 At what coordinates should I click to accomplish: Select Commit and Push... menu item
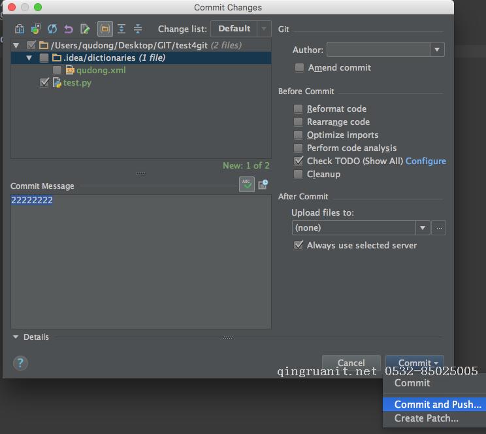coord(438,404)
